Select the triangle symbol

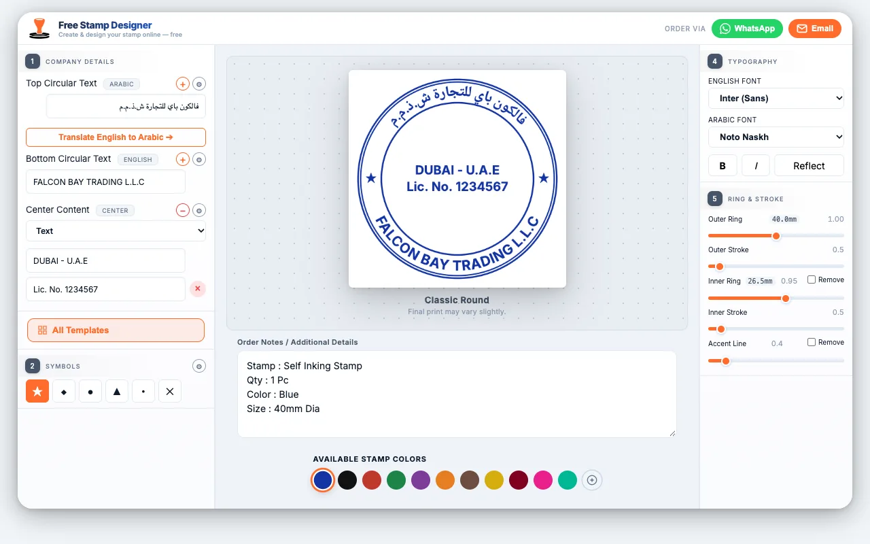[x=117, y=391]
